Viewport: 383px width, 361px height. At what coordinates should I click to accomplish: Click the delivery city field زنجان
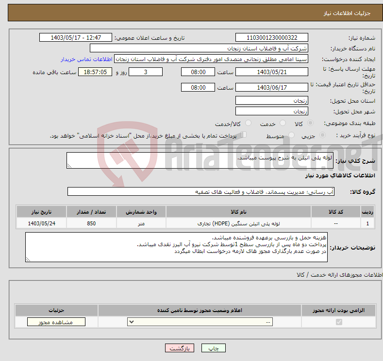272,111
